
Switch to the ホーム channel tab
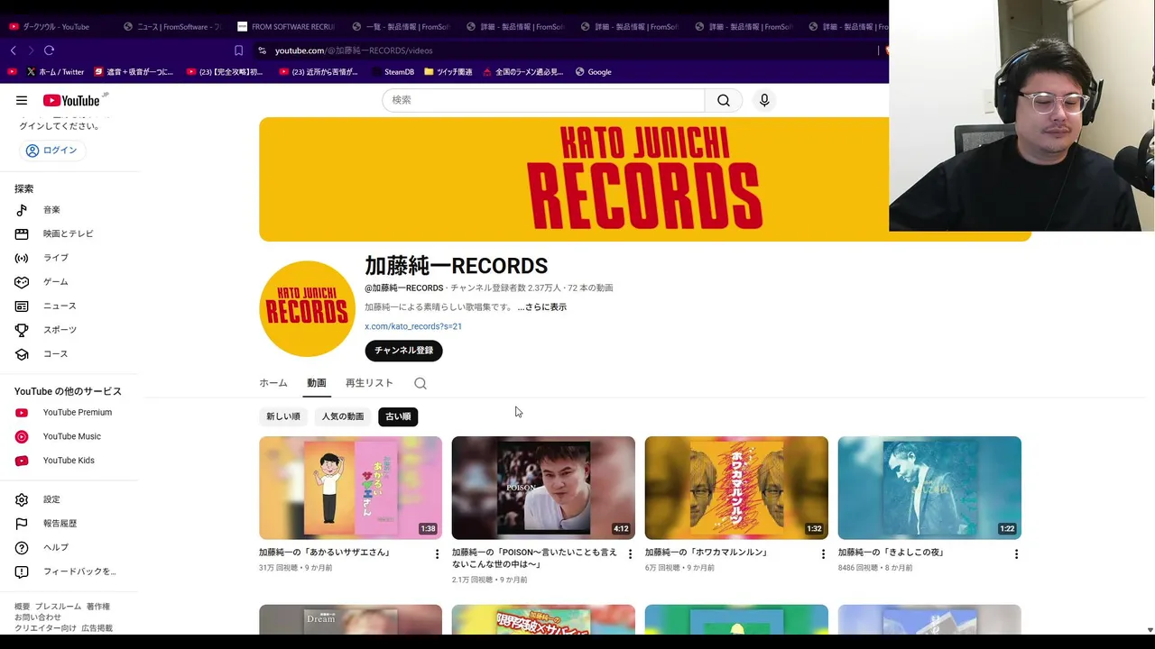point(273,383)
